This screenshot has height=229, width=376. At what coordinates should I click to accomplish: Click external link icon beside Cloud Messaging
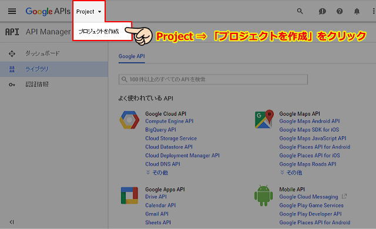point(344,196)
